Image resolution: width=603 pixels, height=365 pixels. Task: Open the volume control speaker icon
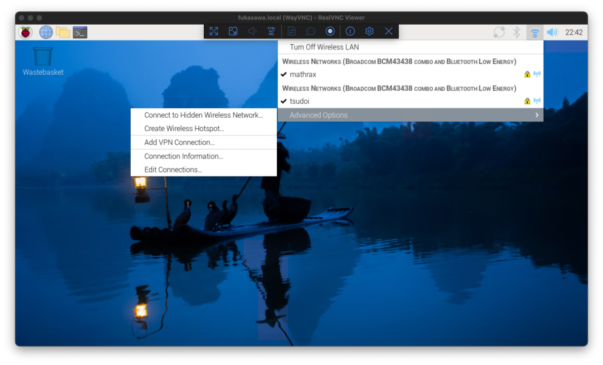(x=552, y=32)
